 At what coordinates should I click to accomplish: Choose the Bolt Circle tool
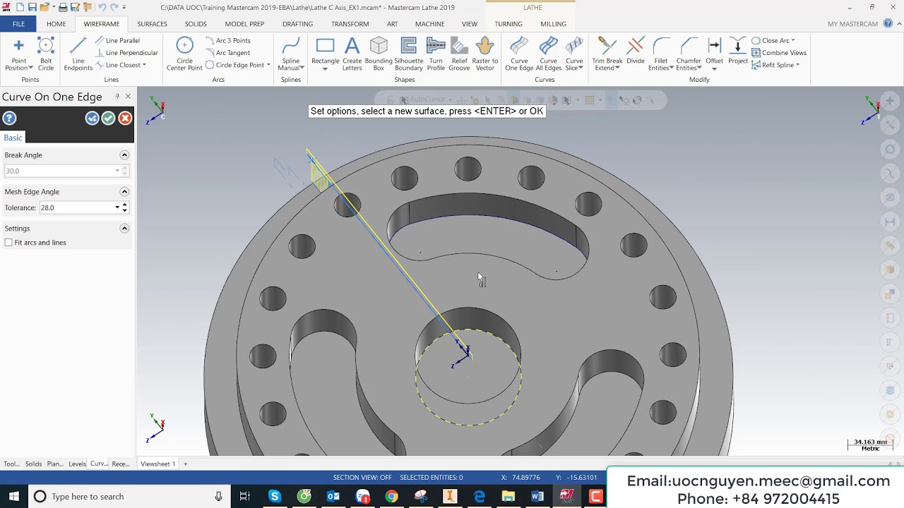coord(46,54)
